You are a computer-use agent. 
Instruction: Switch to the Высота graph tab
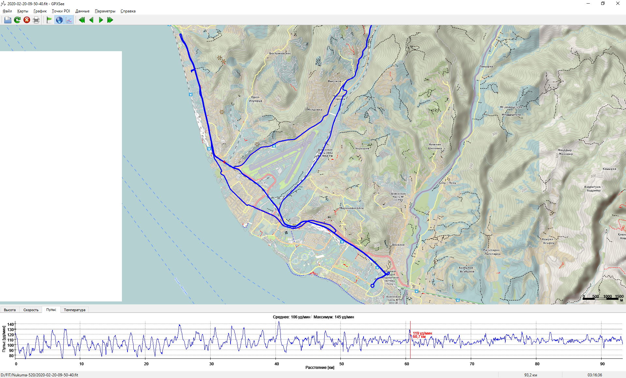coord(10,310)
